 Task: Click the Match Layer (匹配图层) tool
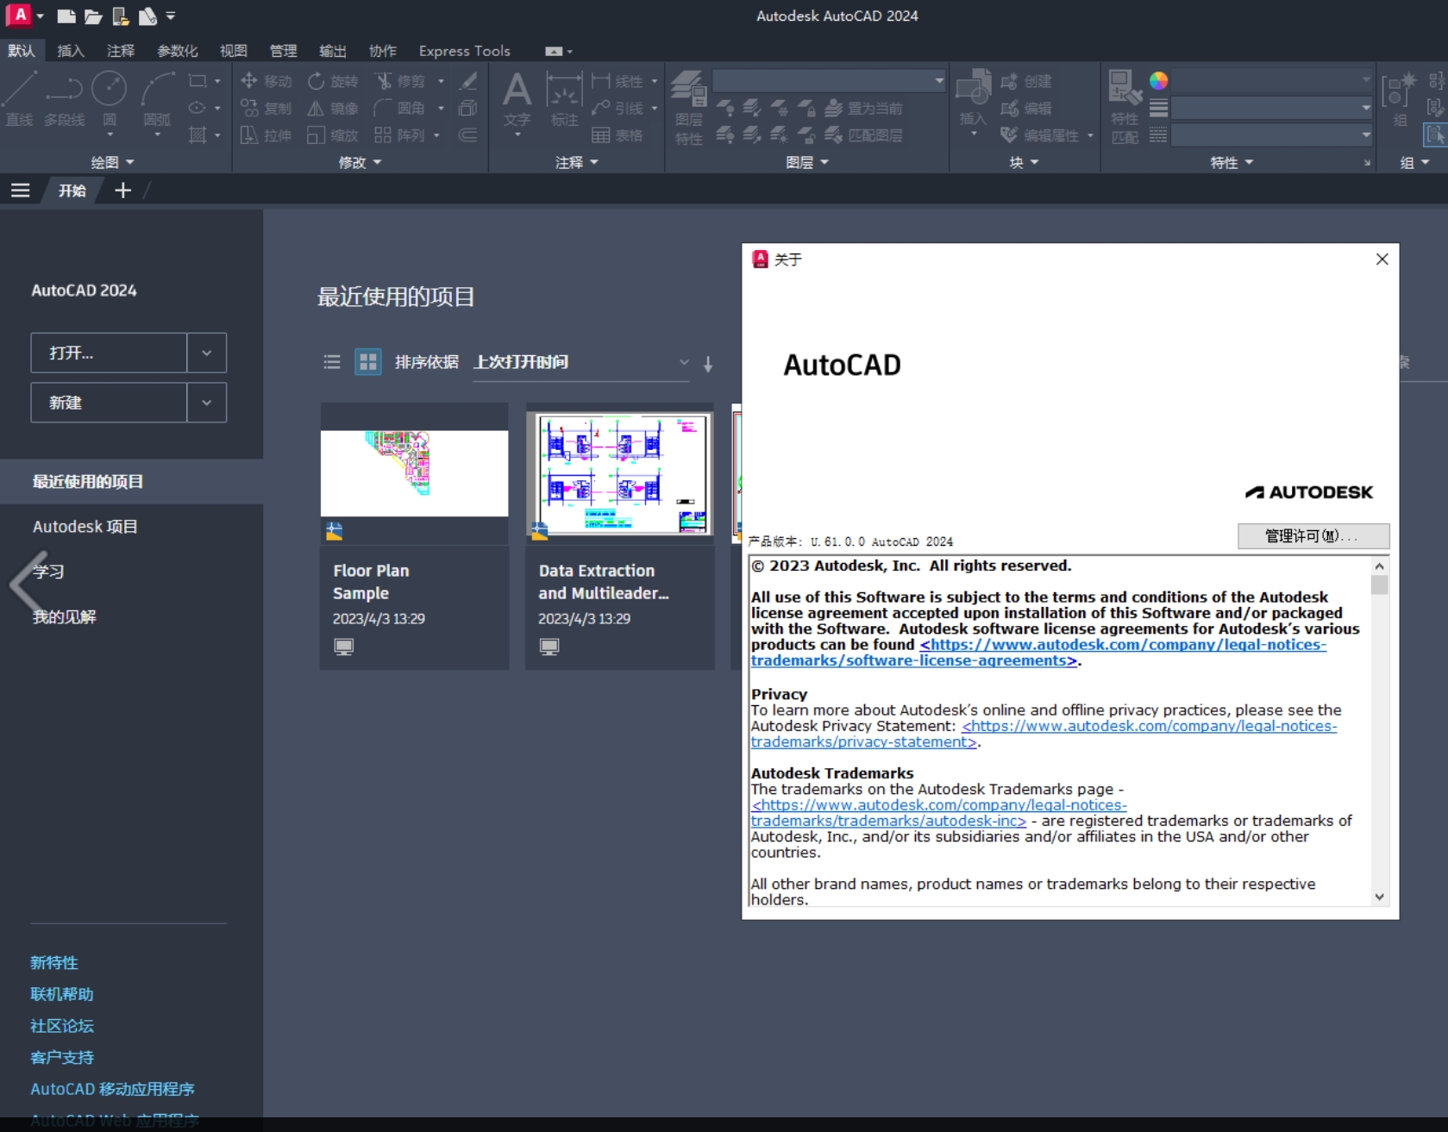863,135
